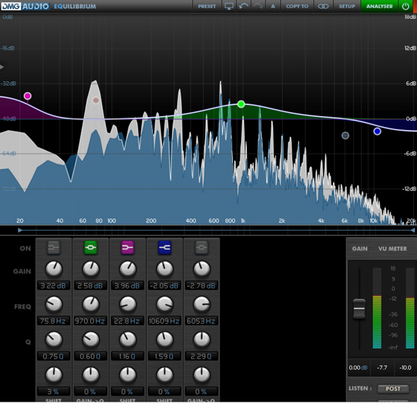Click the -2.05 dB gain value field

164,286
